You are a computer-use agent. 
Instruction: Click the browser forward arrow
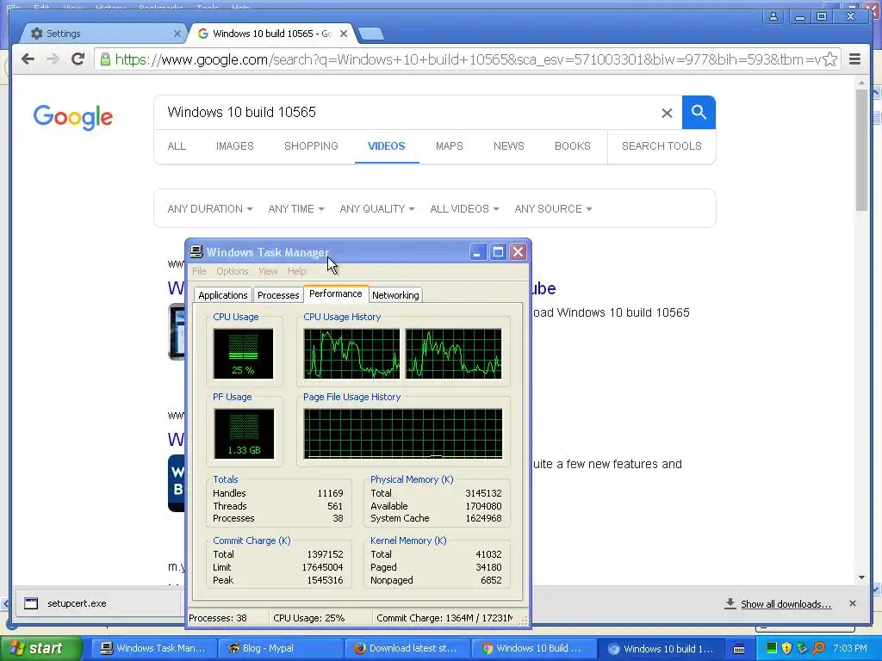click(53, 59)
